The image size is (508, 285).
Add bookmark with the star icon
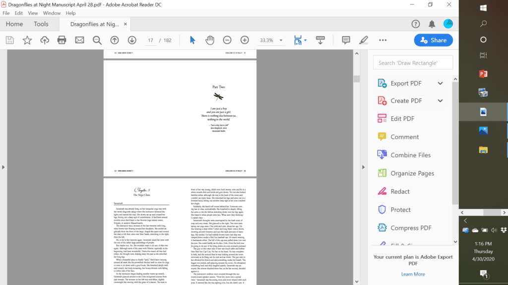pos(27,40)
